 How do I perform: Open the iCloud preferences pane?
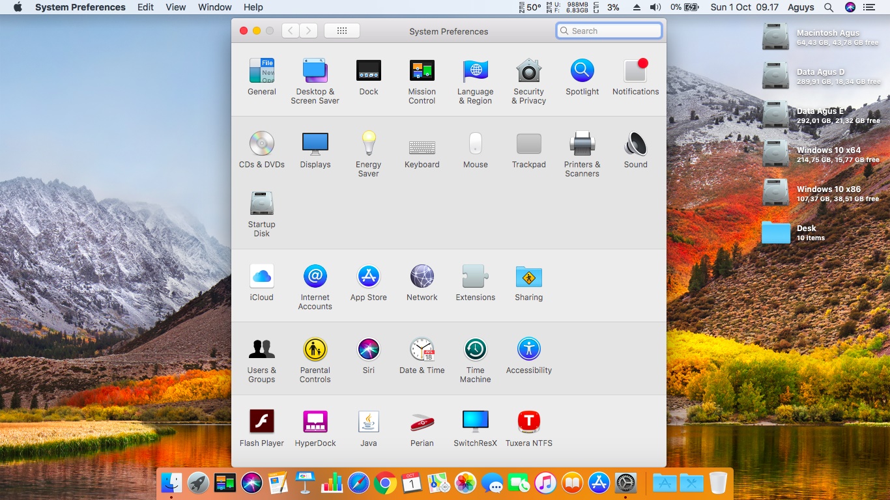[x=262, y=283]
